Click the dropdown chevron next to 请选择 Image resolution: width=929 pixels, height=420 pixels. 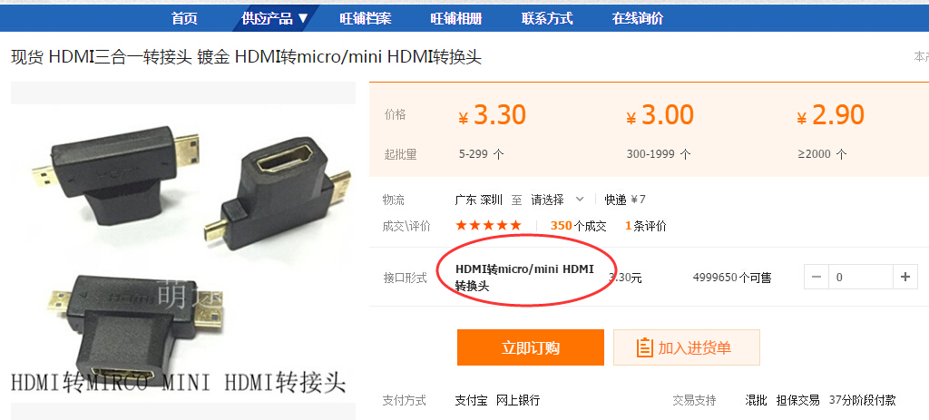[x=580, y=199]
